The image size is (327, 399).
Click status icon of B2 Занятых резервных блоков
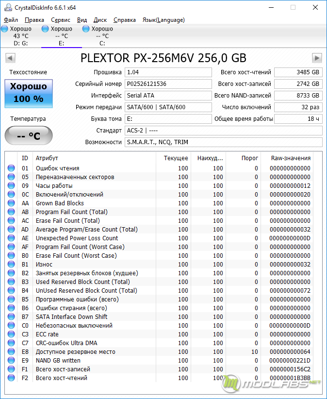(x=11, y=273)
